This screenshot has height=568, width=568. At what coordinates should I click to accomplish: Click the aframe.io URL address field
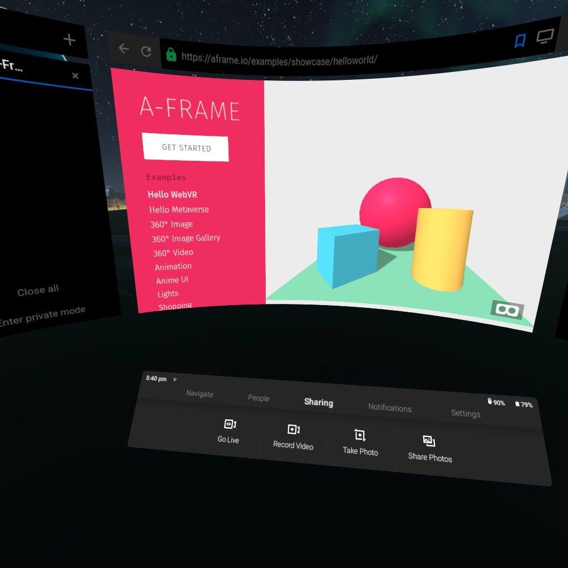[280, 59]
